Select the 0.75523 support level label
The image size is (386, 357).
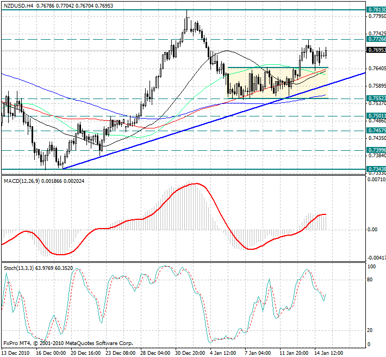pyautogui.click(x=376, y=99)
